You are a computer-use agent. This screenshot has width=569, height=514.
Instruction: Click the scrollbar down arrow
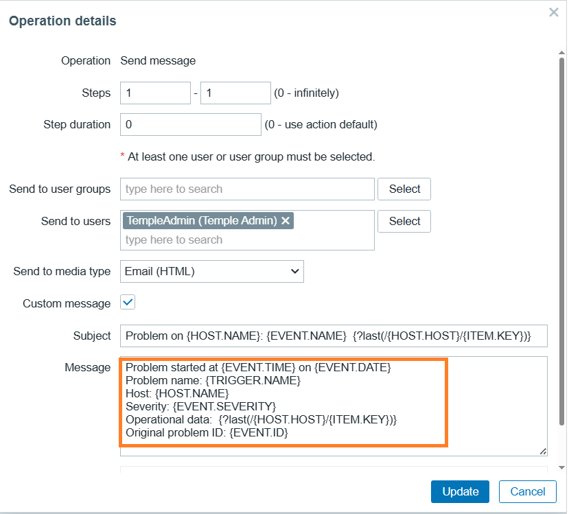click(562, 467)
